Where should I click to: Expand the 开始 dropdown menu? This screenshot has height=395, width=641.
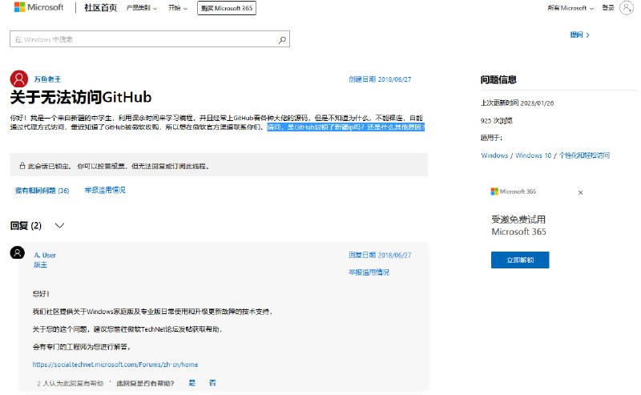coord(178,8)
